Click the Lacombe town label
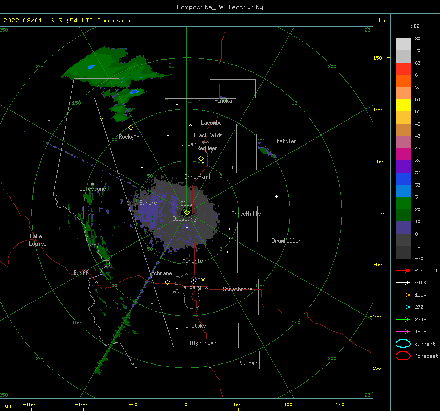Viewport: 440px width, 411px height. pyautogui.click(x=211, y=123)
